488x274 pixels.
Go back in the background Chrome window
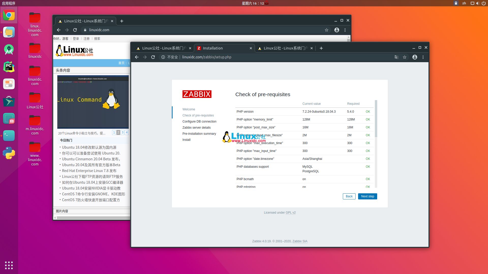click(59, 30)
